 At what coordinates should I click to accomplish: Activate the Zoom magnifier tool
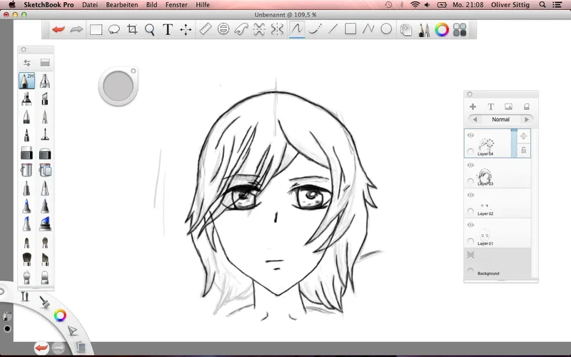pos(150,29)
